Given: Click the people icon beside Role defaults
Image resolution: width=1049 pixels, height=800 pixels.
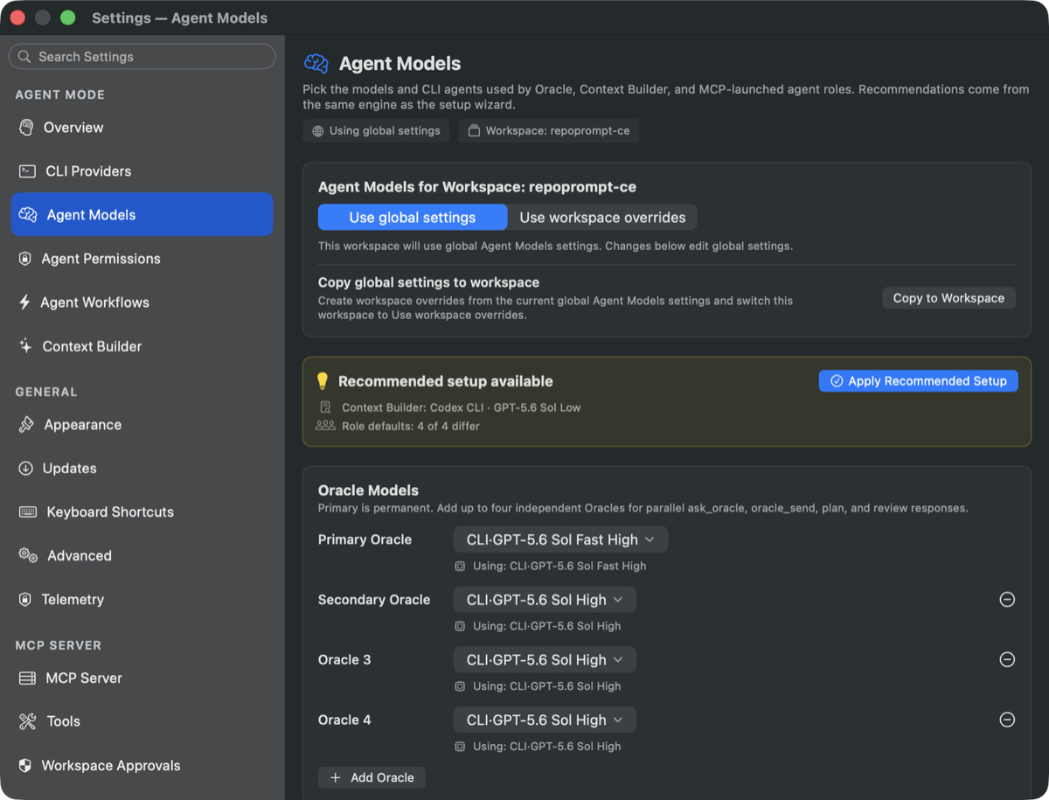Looking at the screenshot, I should (325, 426).
